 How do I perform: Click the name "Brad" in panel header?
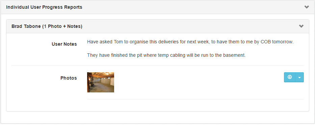pos(17,27)
